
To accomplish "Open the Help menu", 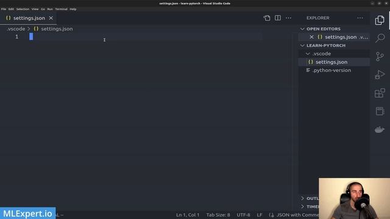I will tap(73, 9).
